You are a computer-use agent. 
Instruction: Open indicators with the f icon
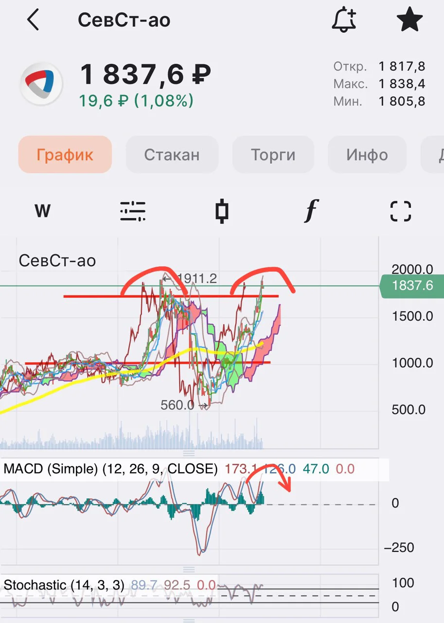311,211
